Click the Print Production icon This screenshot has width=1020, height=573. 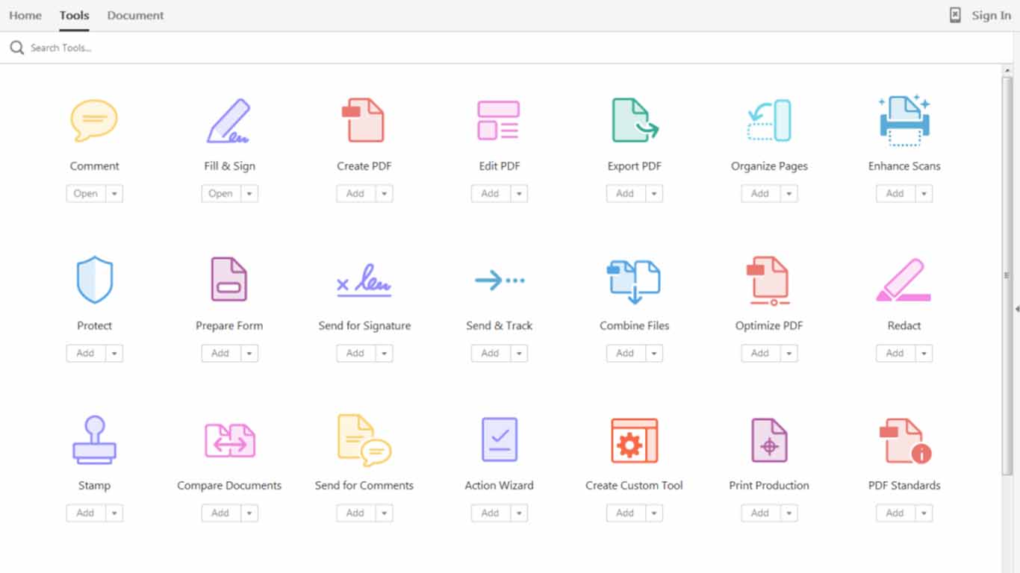[x=769, y=440]
